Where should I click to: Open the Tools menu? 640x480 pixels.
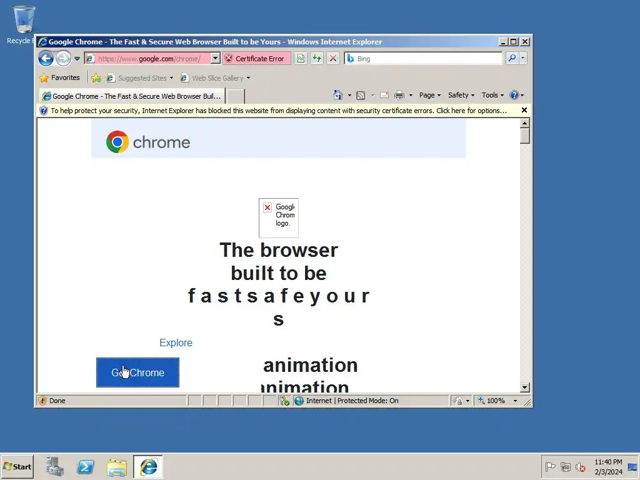492,95
